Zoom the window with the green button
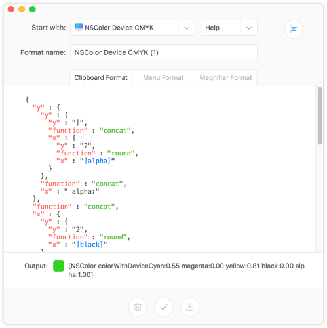The image size is (327, 328). click(33, 9)
